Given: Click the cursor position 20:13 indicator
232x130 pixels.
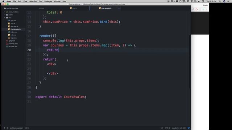Looking at the screenshot, I should [x=27, y=128].
